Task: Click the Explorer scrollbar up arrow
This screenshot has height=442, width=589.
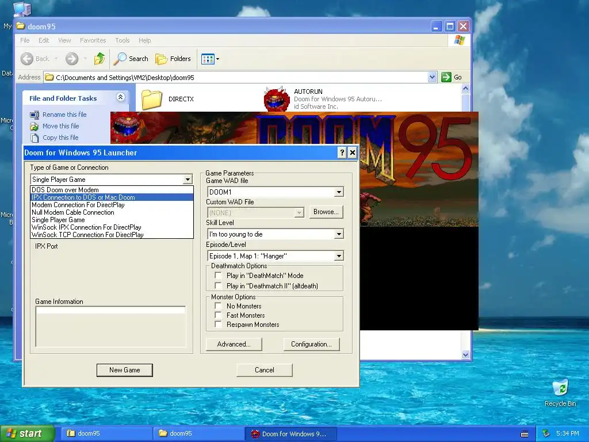Action: pyautogui.click(x=465, y=89)
